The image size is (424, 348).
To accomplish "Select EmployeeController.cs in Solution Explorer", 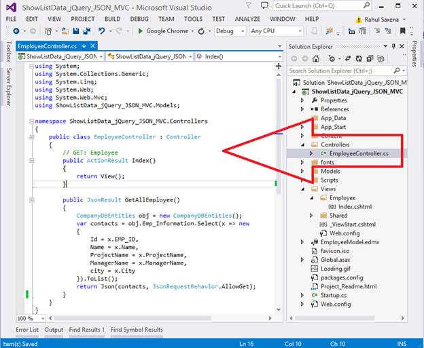I will coord(358,154).
